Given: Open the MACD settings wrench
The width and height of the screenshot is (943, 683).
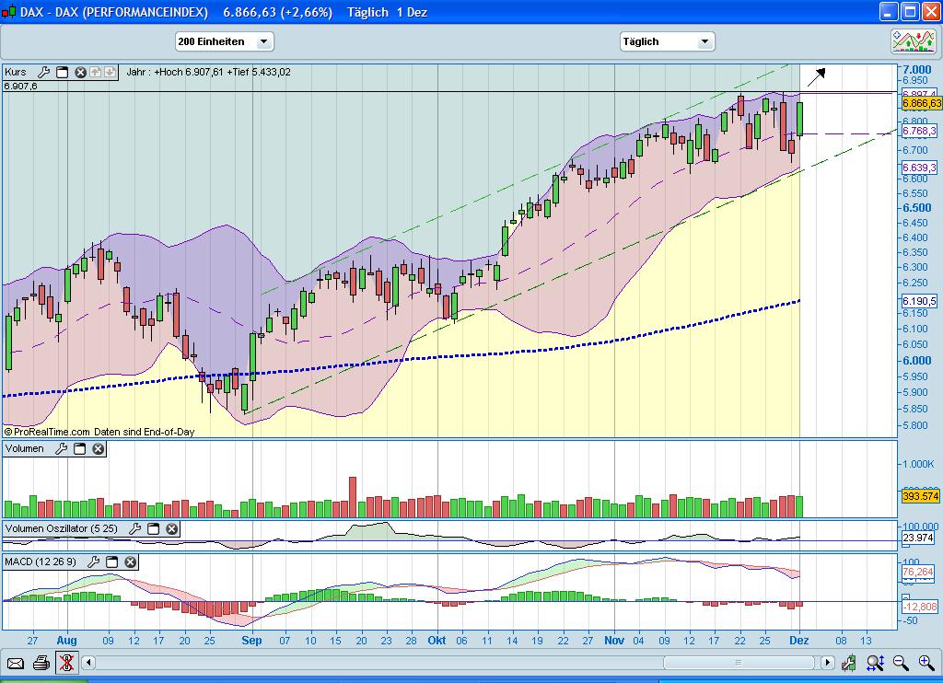Looking at the screenshot, I should [94, 562].
